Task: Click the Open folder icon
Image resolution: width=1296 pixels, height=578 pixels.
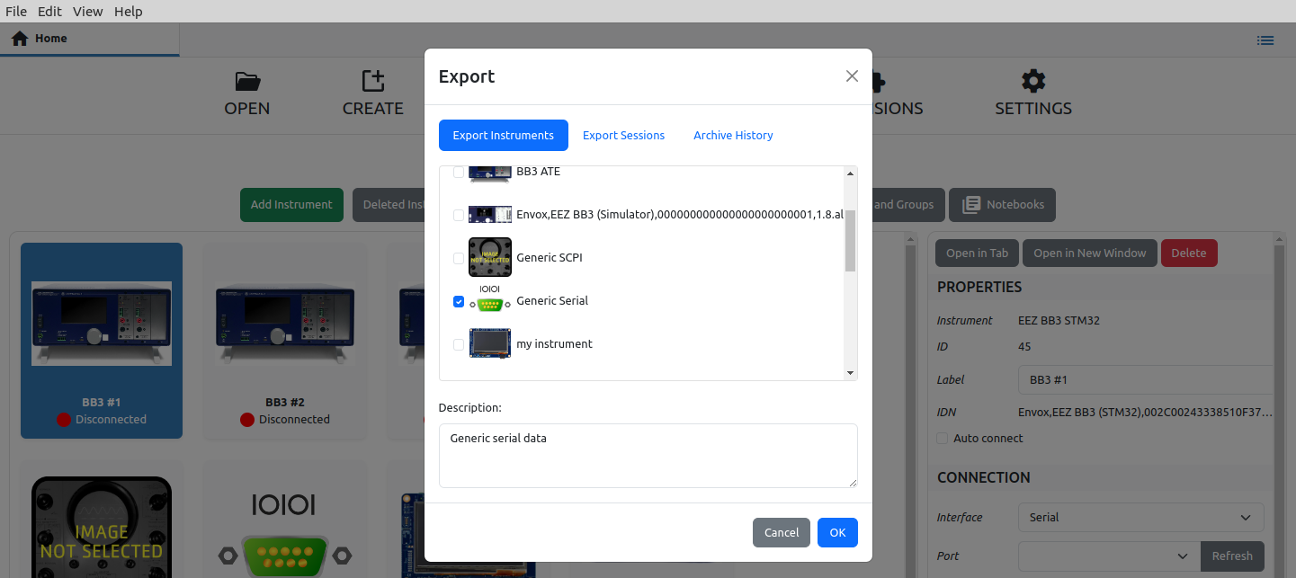Action: [247, 82]
